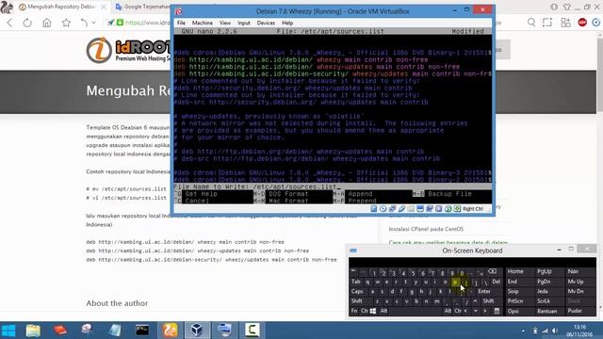The width and height of the screenshot is (603, 339).
Task: Click the VirtualBox optical disk status icon
Action: tap(383, 209)
